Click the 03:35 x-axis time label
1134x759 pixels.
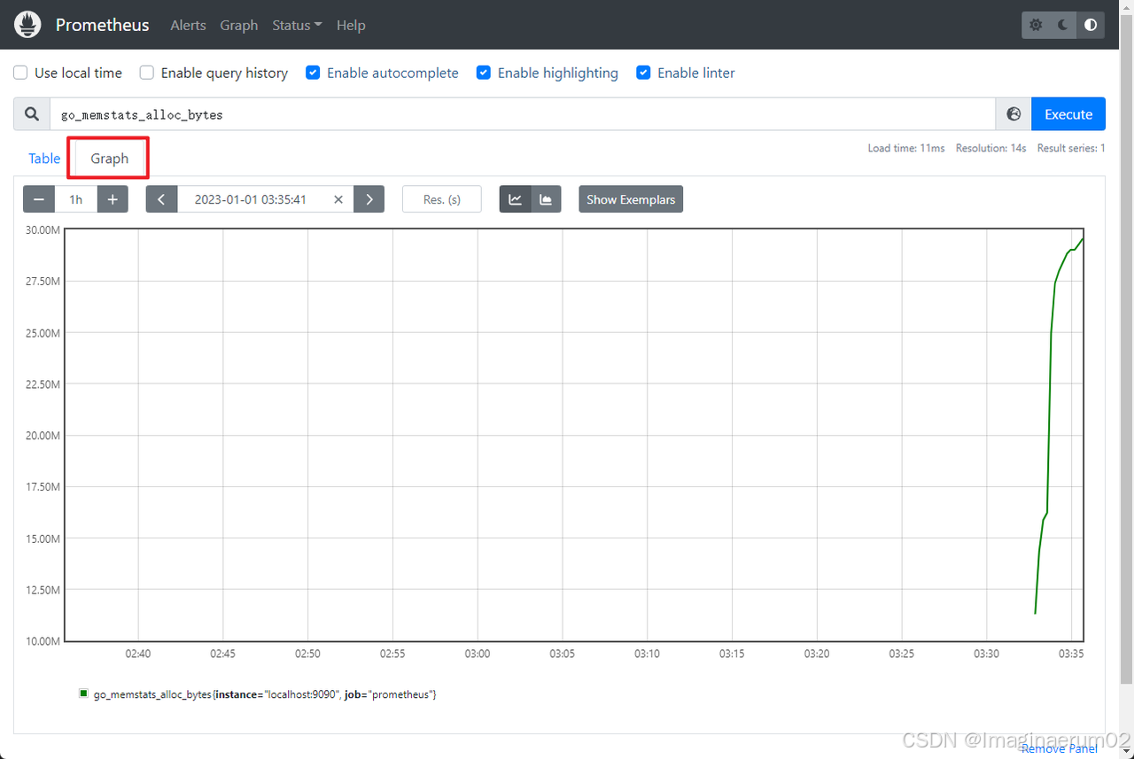(x=1071, y=654)
